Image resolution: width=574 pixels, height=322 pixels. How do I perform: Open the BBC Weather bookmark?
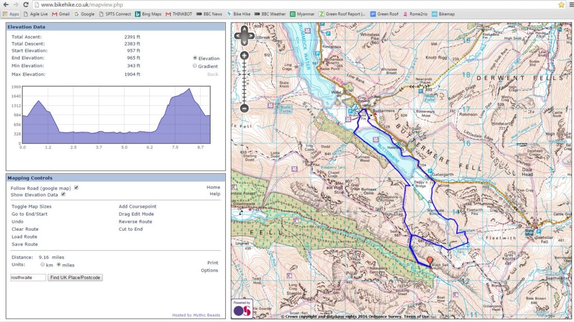tap(270, 14)
